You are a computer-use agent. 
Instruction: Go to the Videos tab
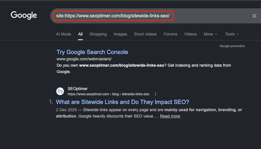pos(190,34)
